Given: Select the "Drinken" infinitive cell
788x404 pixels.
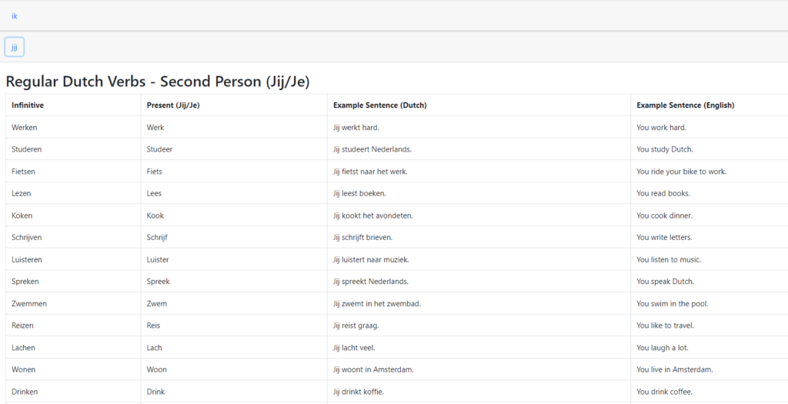Looking at the screenshot, I should tap(25, 392).
